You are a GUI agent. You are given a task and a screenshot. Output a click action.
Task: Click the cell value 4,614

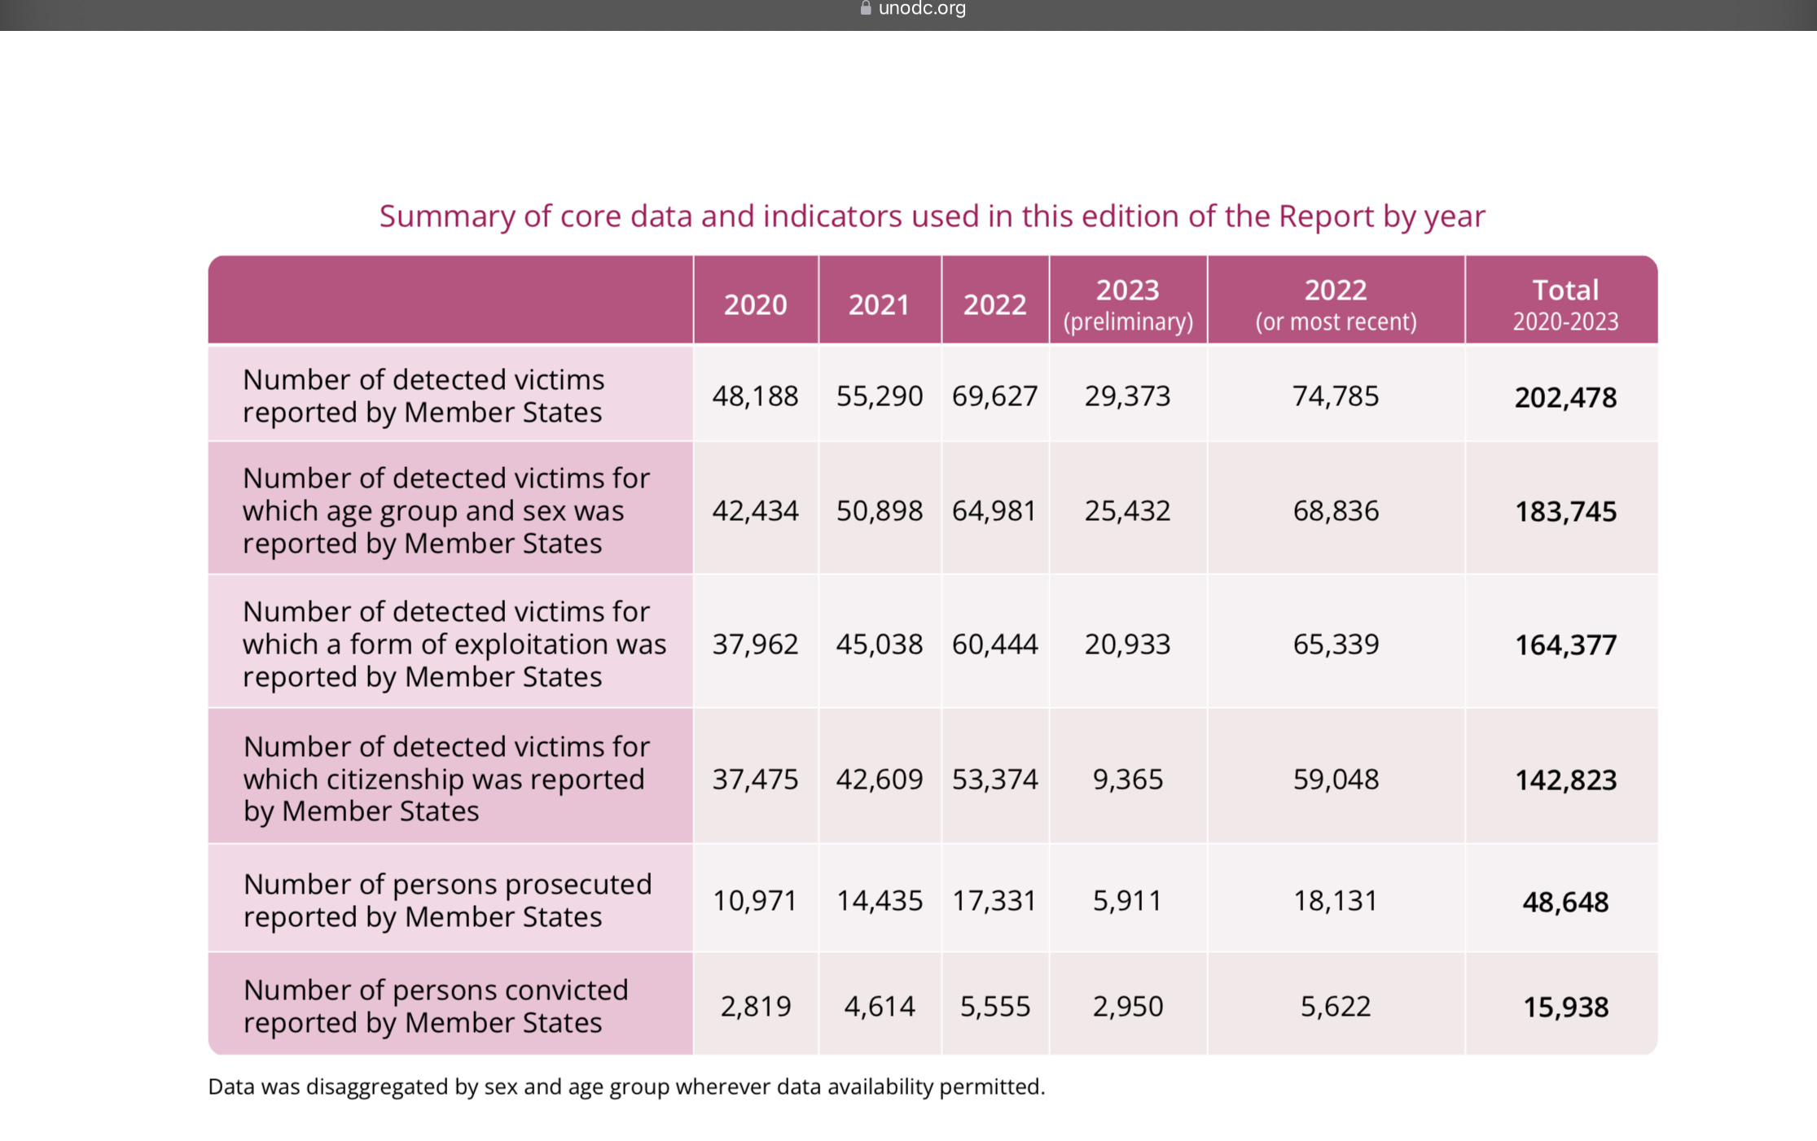pos(880,1007)
